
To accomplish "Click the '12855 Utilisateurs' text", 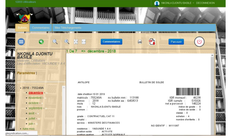I will click(25, 2).
